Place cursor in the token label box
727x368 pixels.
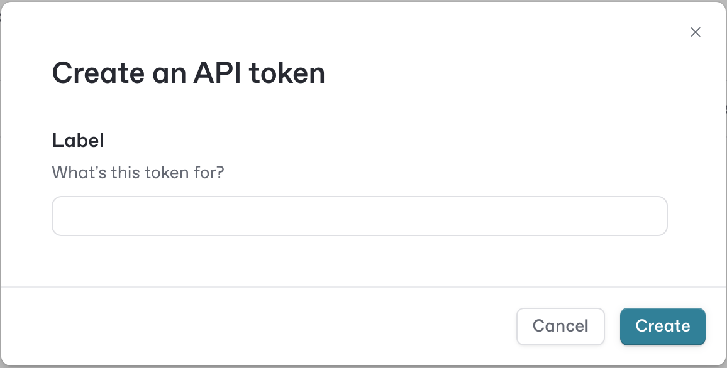[359, 216]
